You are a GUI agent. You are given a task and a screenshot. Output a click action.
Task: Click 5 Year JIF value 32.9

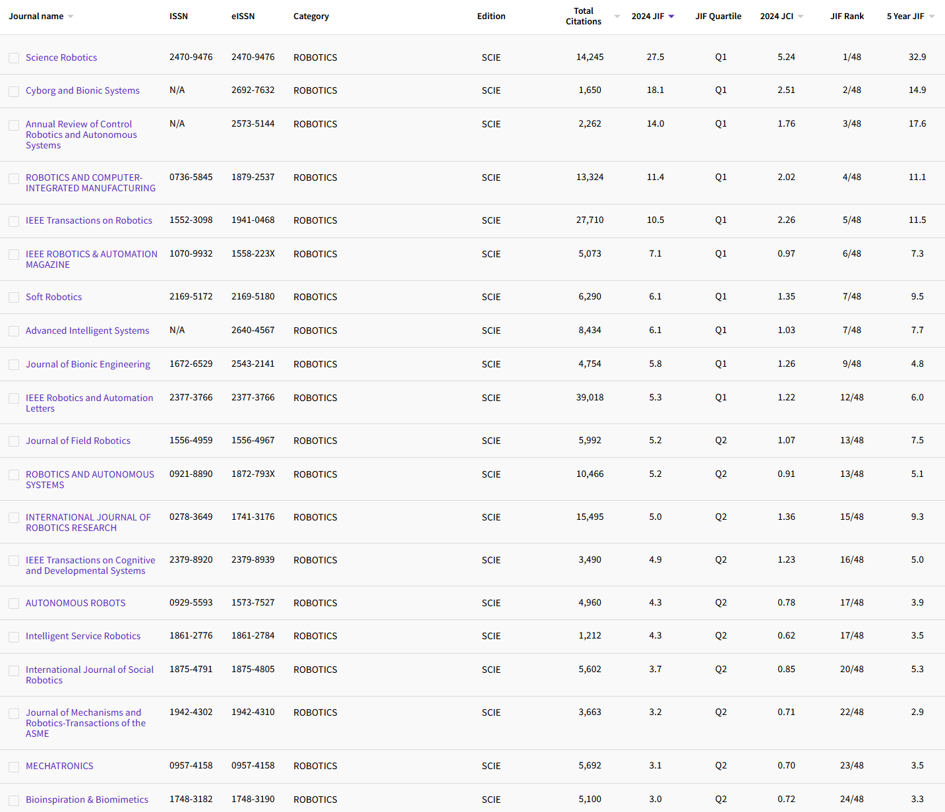917,57
